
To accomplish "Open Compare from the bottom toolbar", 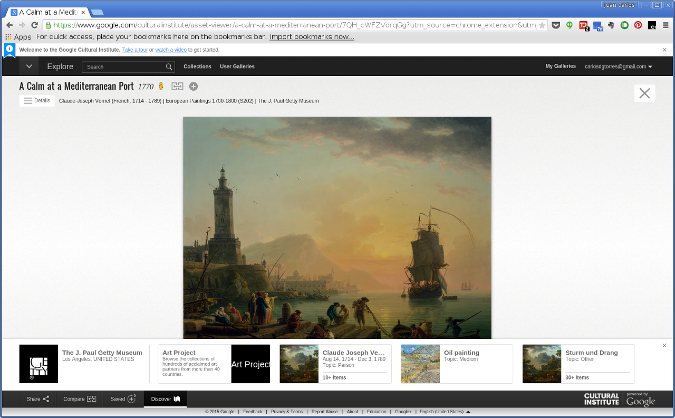I will click(x=79, y=399).
